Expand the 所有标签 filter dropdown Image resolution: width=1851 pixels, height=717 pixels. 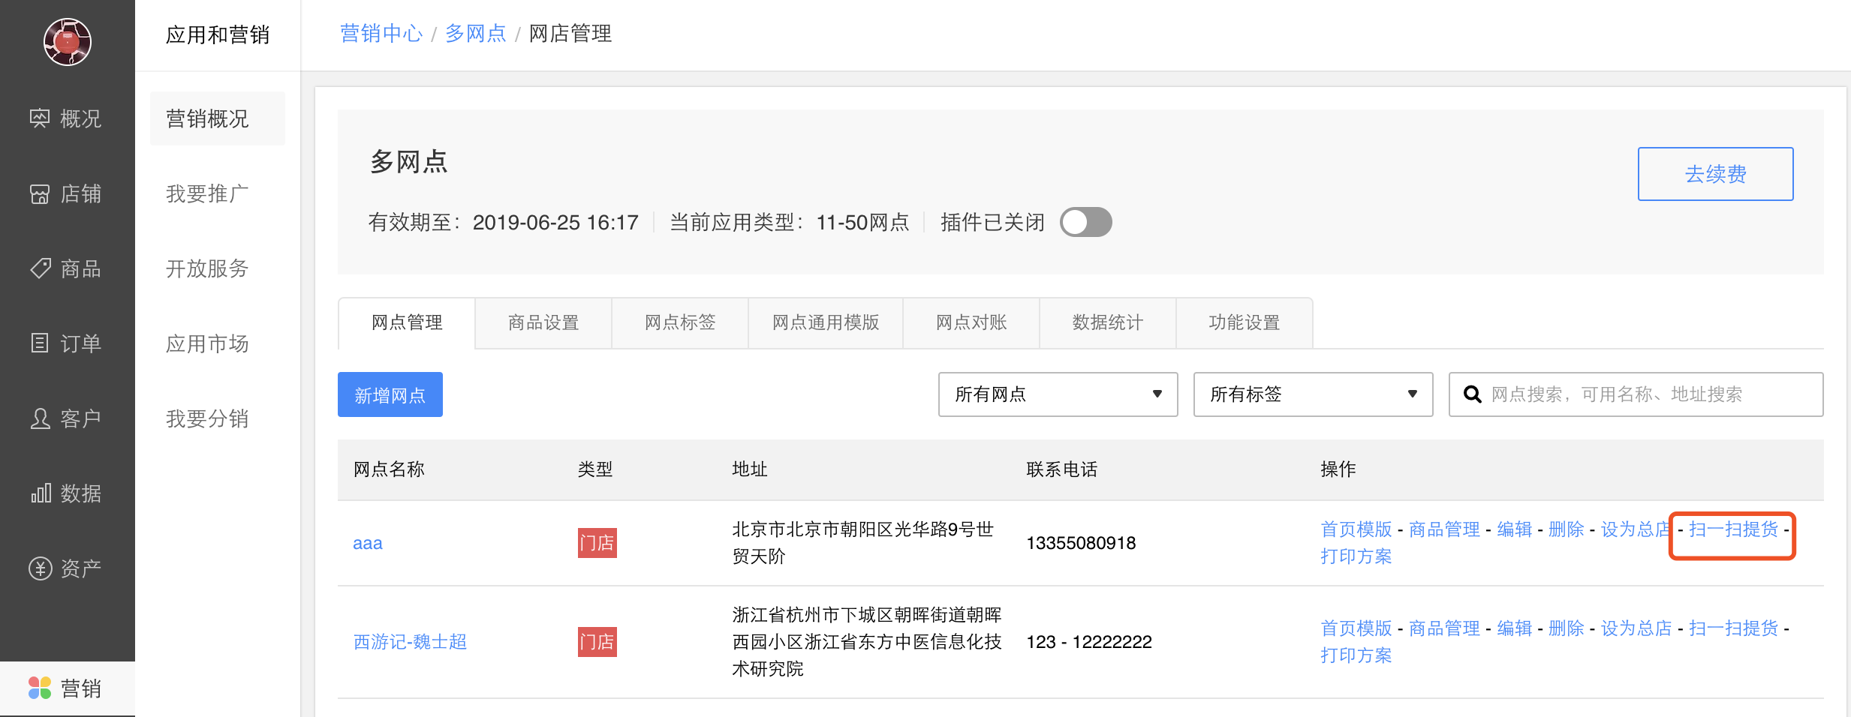tap(1313, 394)
